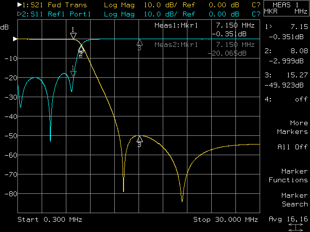Click the Meas2:Mkr1 readout label
The image size is (310, 232).
pos(176,44)
